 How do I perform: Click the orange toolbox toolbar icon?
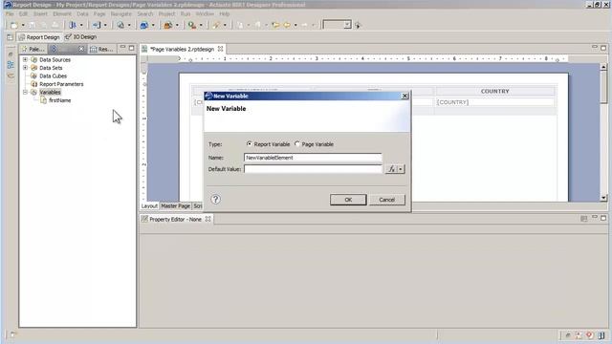168,25
